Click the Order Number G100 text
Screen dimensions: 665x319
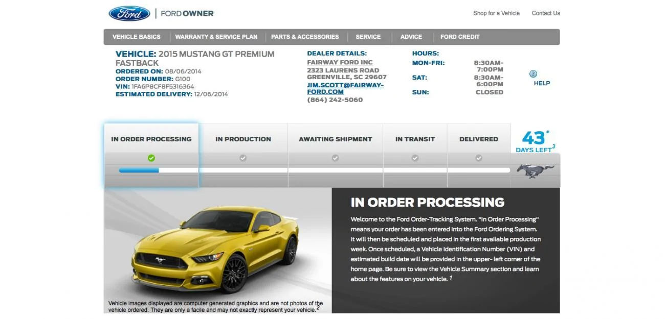(153, 79)
